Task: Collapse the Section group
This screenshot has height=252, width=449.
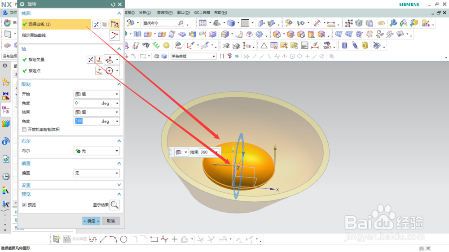Action: tap(119, 13)
